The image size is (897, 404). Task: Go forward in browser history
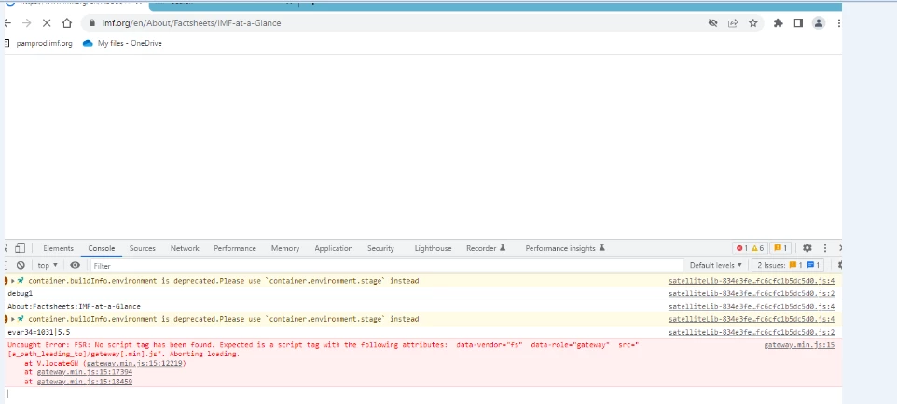[x=26, y=23]
